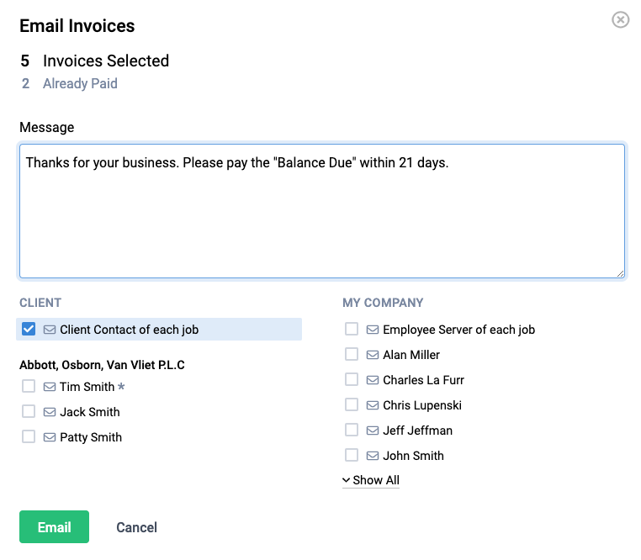Select the Charles La Furr checkbox

pyautogui.click(x=352, y=379)
